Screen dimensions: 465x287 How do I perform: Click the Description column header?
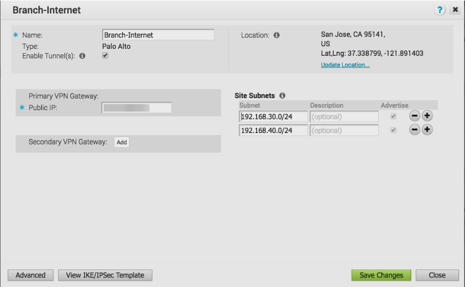point(326,105)
